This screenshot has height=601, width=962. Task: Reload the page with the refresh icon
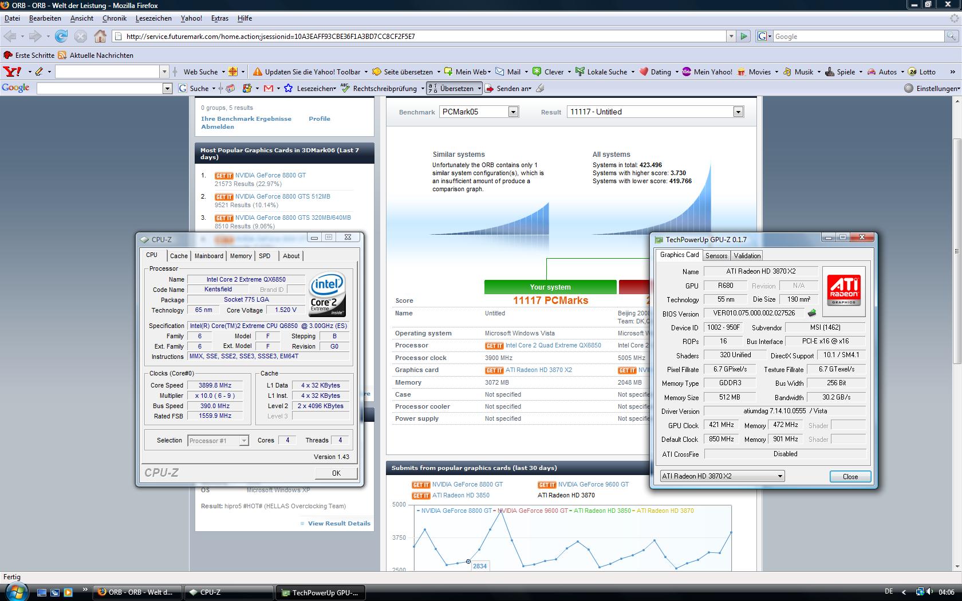(61, 36)
